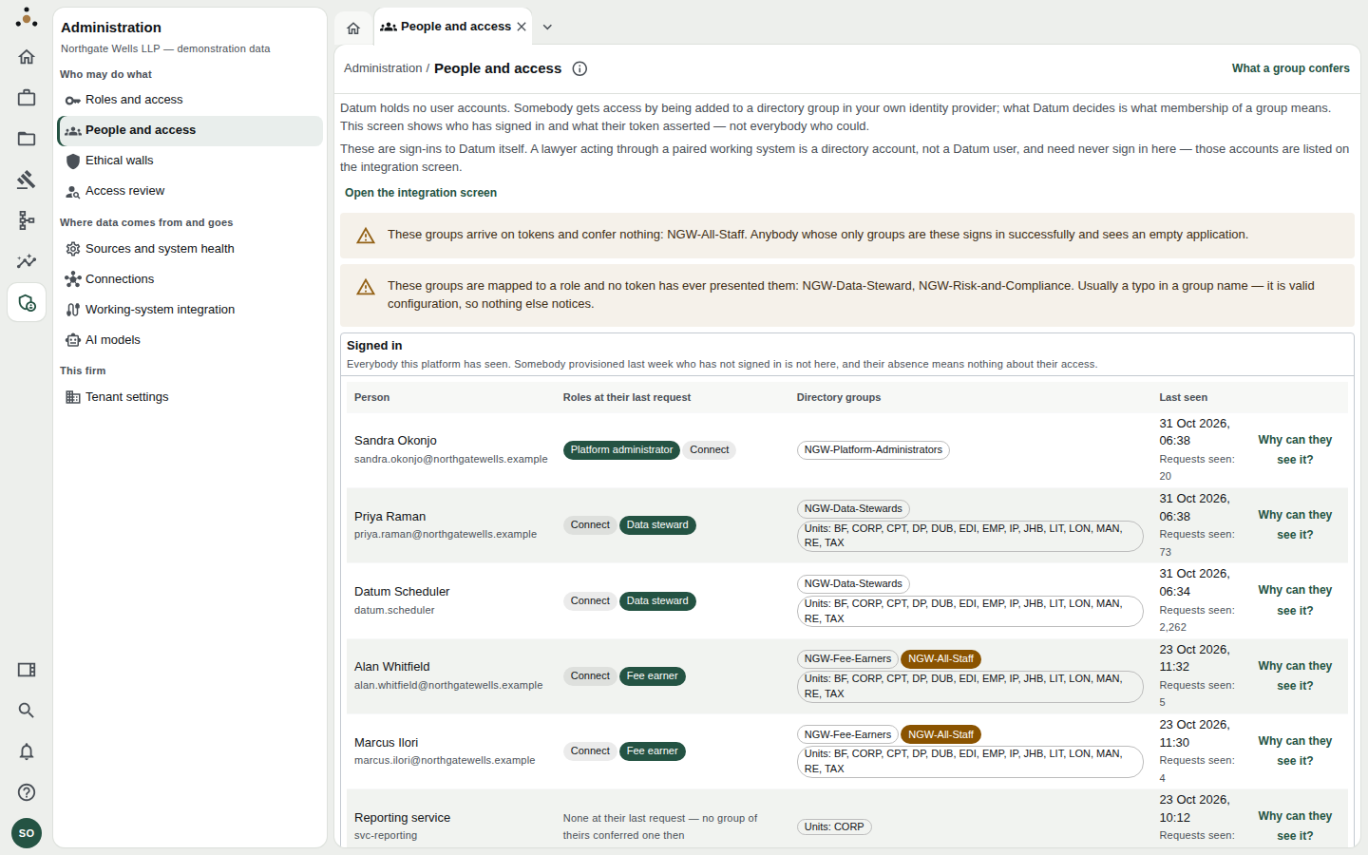Open Roles and access in sidebar
Image resolution: width=1368 pixels, height=855 pixels.
pos(190,100)
